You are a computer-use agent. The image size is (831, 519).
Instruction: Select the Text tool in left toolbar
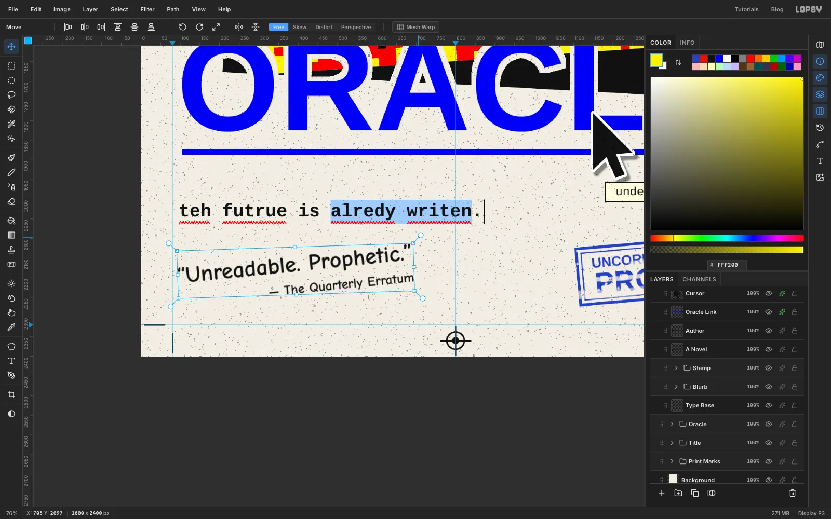click(11, 361)
